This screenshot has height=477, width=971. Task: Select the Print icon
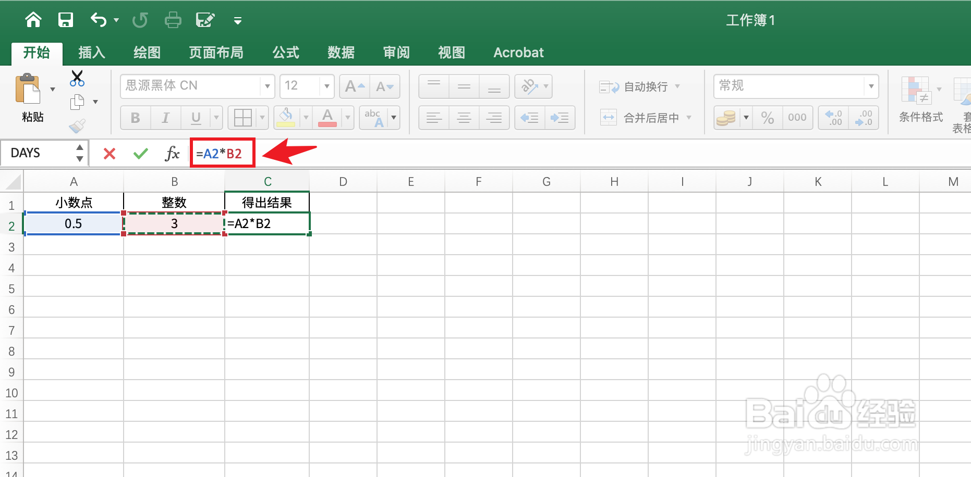(173, 20)
